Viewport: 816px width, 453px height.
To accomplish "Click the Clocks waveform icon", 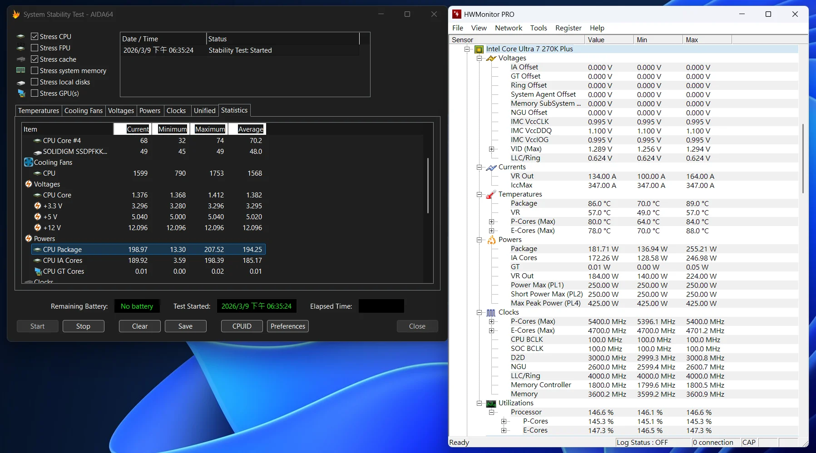I will (x=491, y=313).
